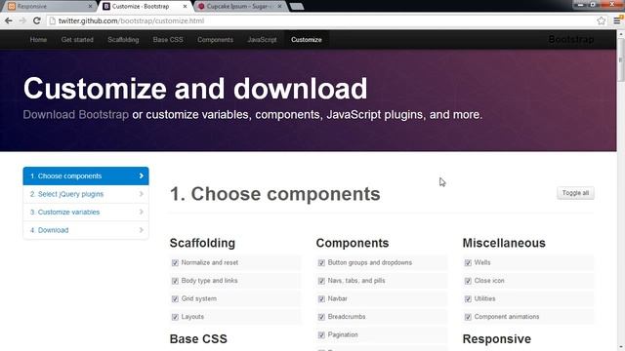Disable the Navbar component checkbox
The width and height of the screenshot is (625, 351).
tap(321, 299)
